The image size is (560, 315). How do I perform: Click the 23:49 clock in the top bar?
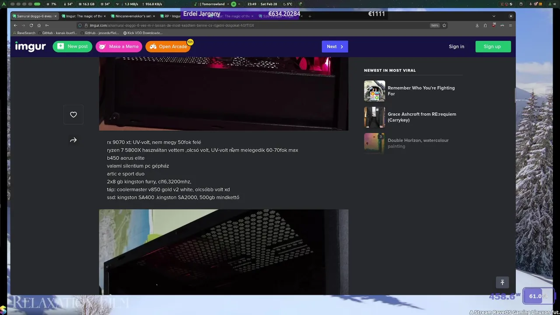tap(252, 4)
